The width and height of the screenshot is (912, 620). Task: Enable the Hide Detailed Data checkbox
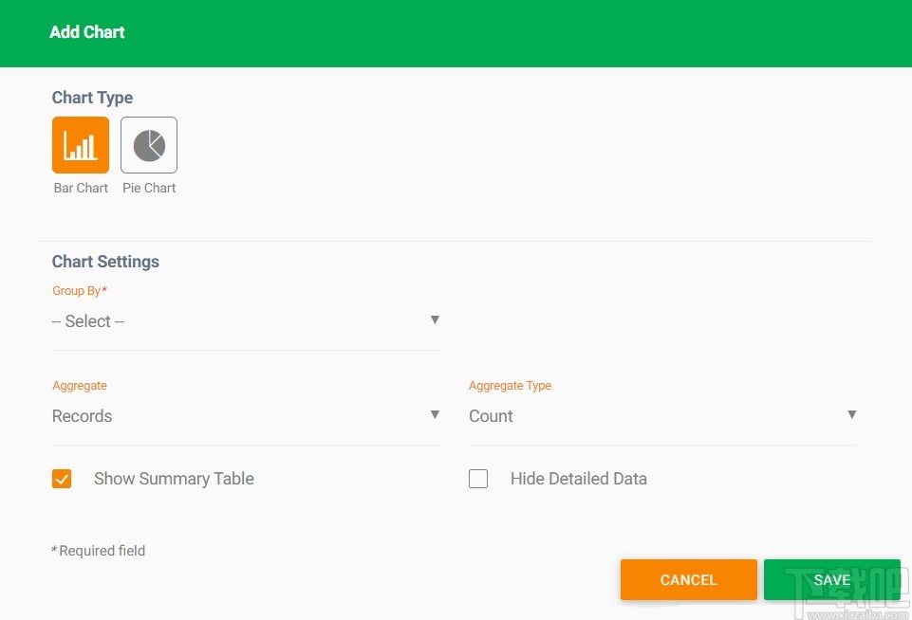coord(478,479)
